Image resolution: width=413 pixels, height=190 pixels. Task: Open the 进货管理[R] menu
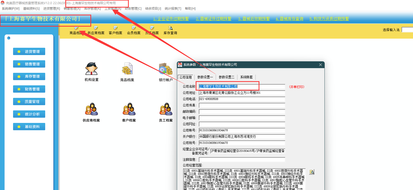click(51, 9)
